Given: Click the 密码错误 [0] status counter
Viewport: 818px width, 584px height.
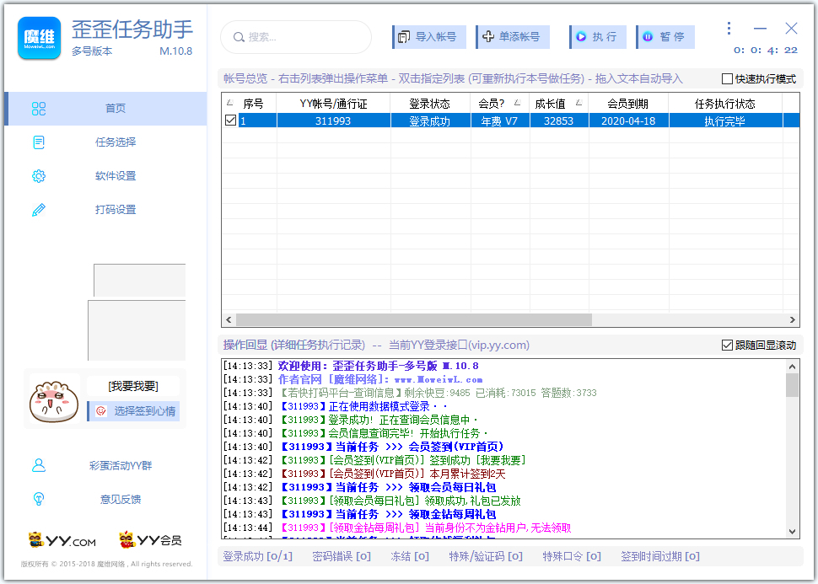Looking at the screenshot, I should click(x=342, y=556).
